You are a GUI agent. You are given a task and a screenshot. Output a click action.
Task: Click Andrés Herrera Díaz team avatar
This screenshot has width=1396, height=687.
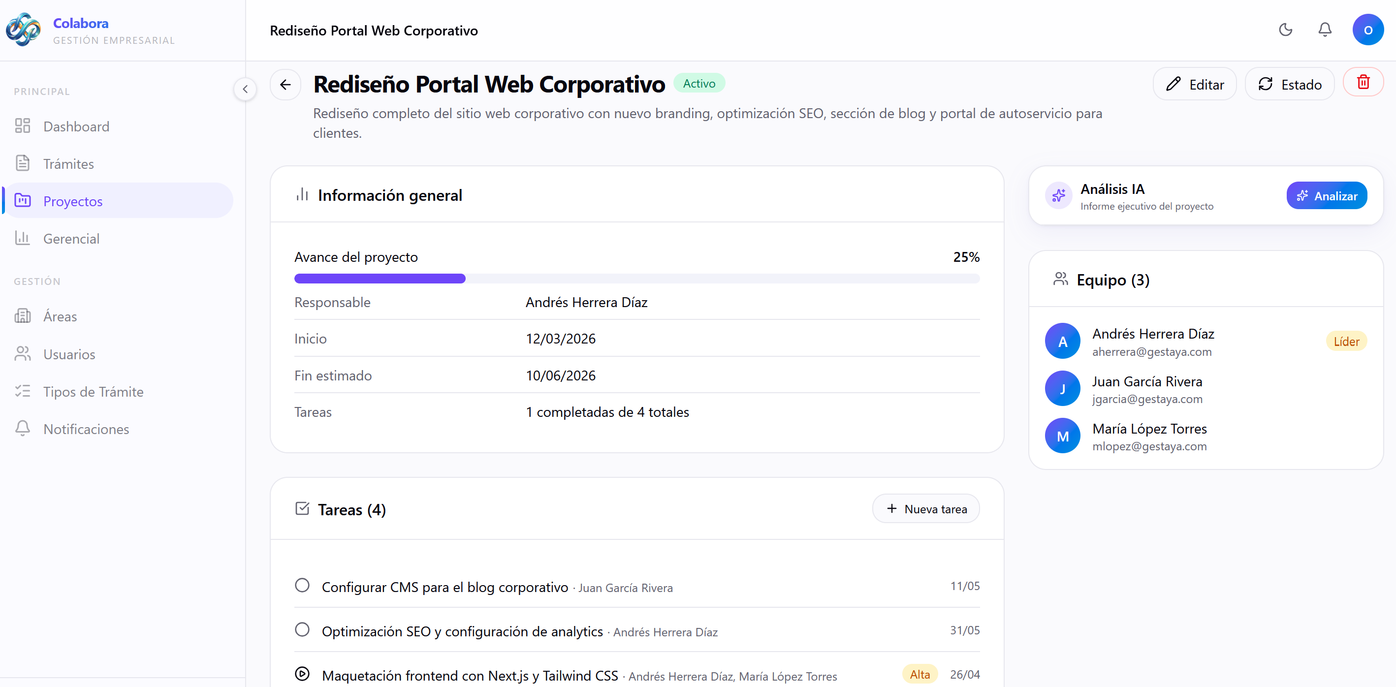pyautogui.click(x=1062, y=342)
